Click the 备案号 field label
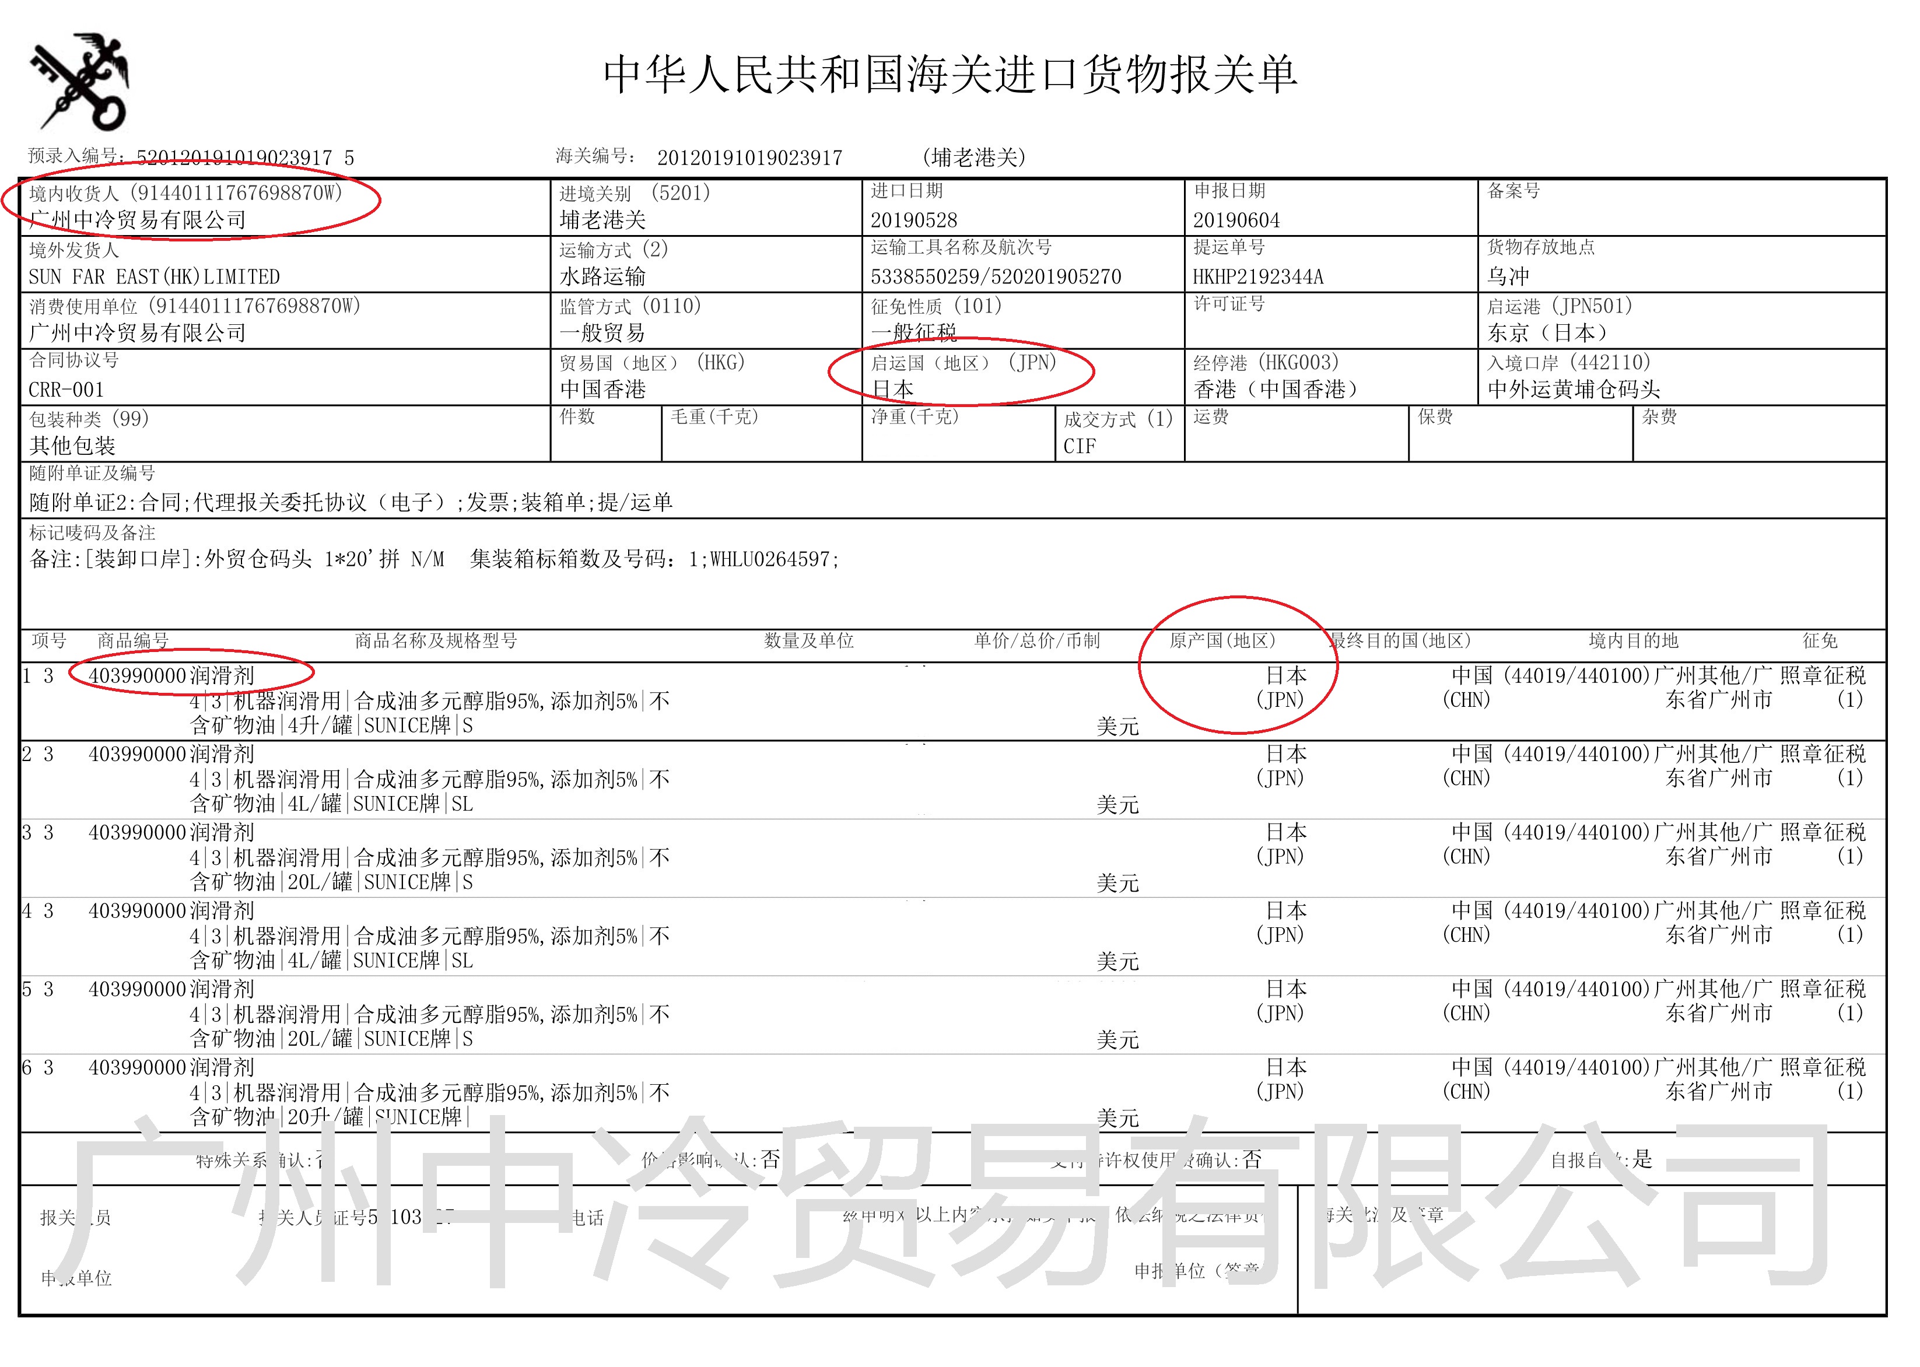Image resolution: width=1920 pixels, height=1367 pixels. click(1513, 191)
